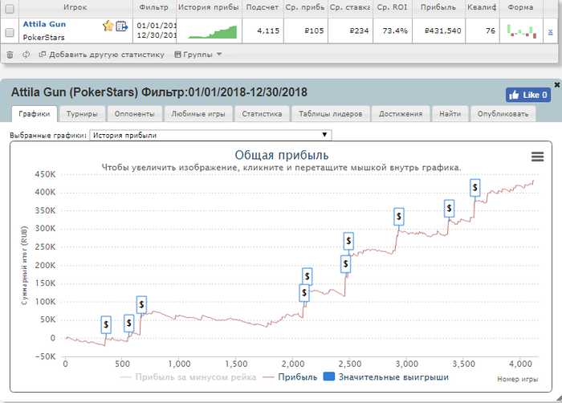Click the trash delete icon

(x=10, y=55)
